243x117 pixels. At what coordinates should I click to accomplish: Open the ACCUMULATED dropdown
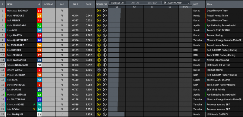tap(177, 3)
